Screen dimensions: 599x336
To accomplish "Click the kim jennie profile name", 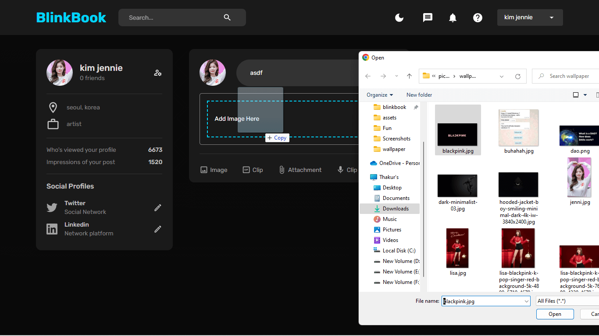I will [101, 68].
